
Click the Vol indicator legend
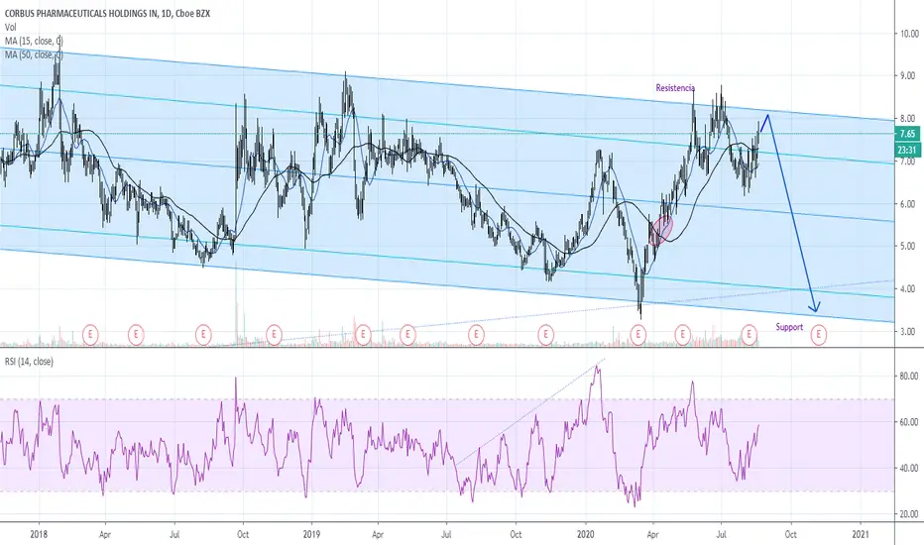pos(11,27)
